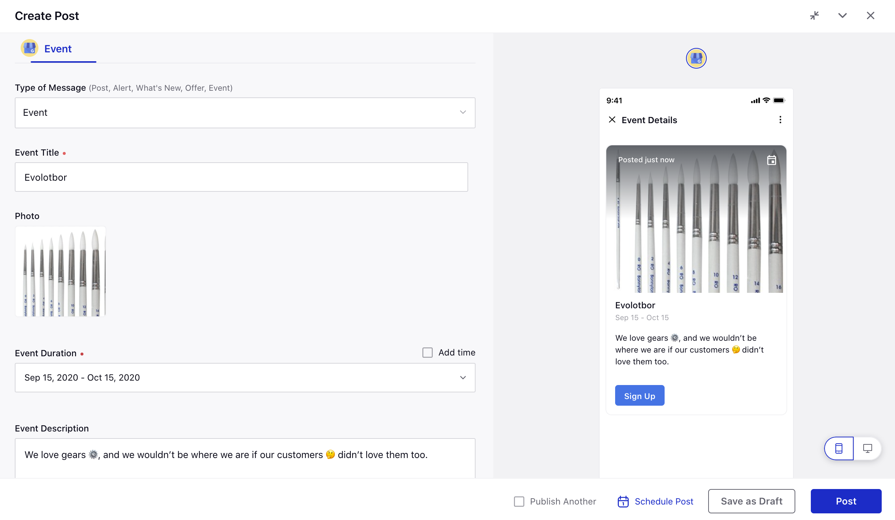The image size is (895, 520).
Task: Click the mobile device preview icon
Action: click(x=839, y=448)
